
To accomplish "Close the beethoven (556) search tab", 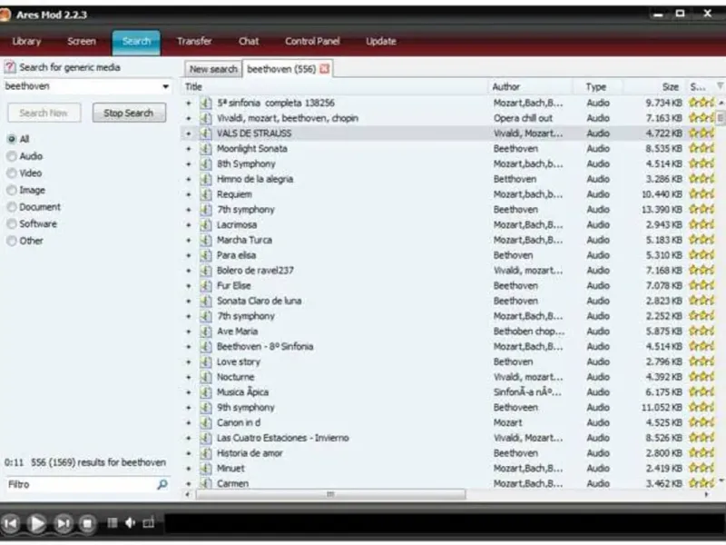I will (325, 69).
